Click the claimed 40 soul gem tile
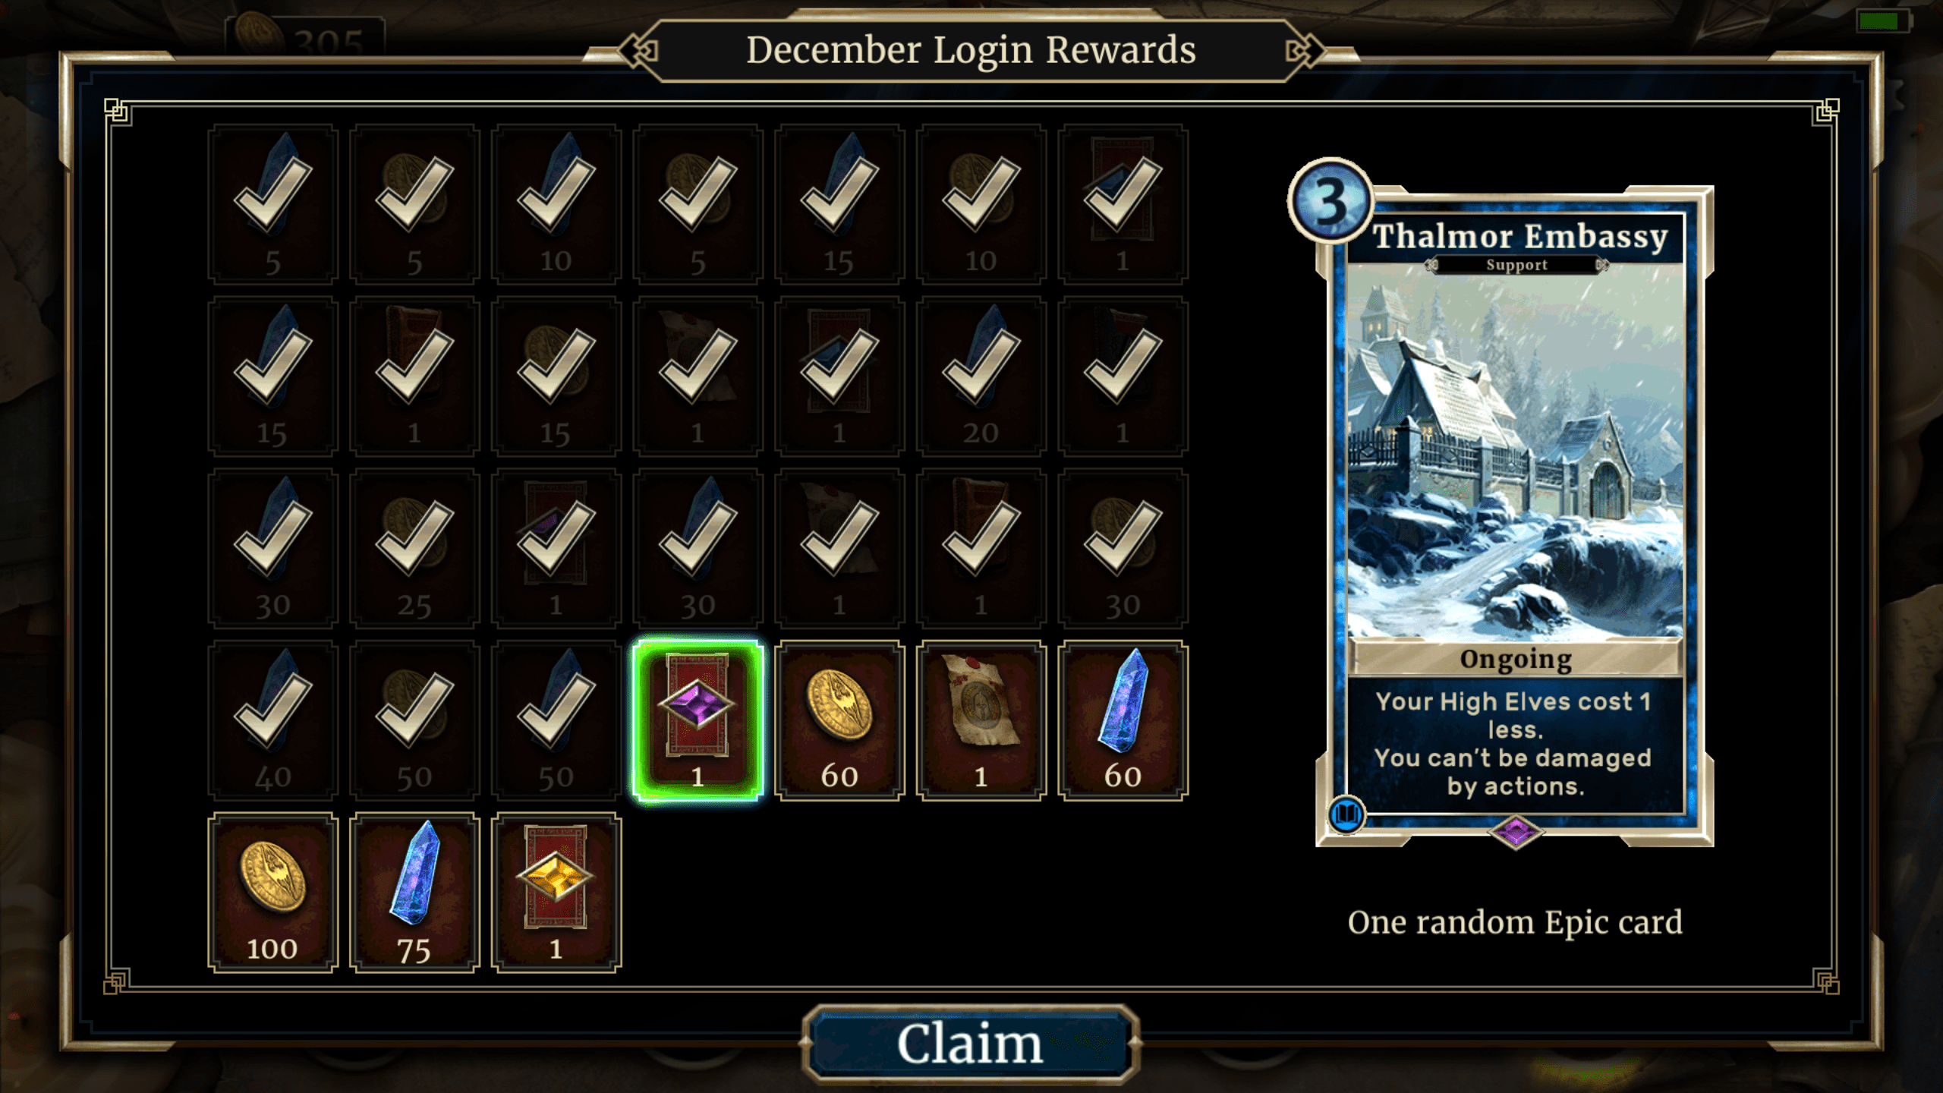1943x1093 pixels. click(272, 720)
